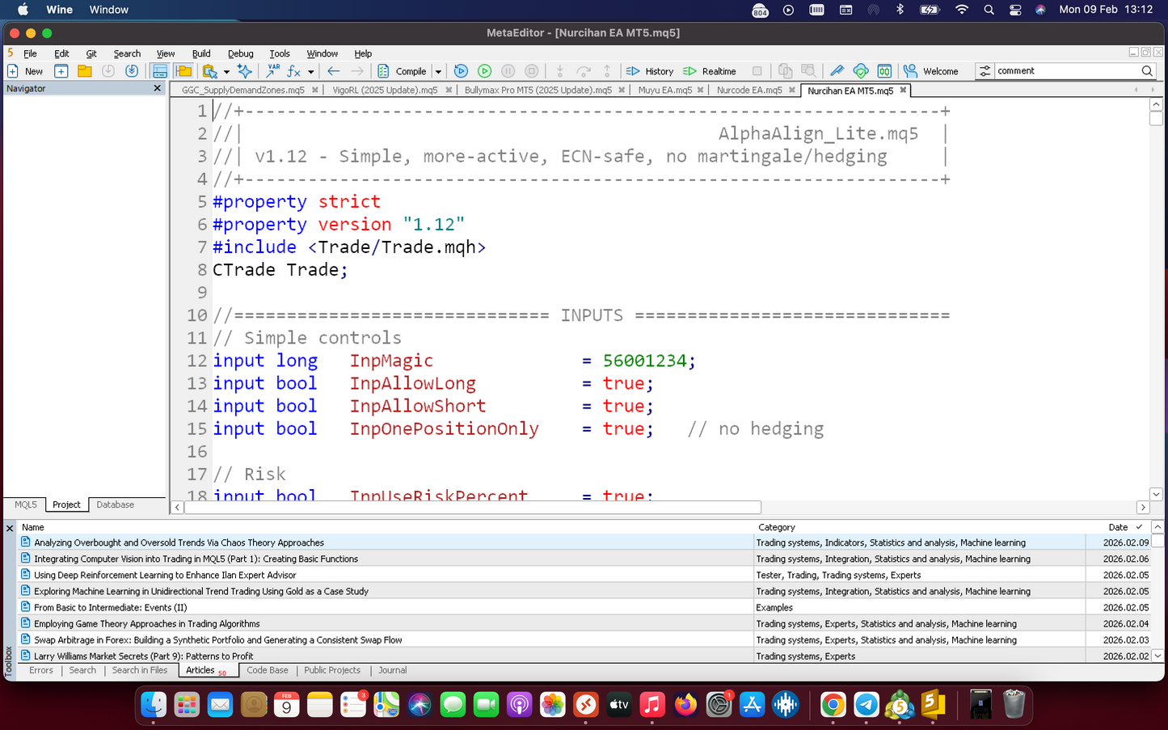
Task: Click the navigate back arrow icon
Action: tap(333, 71)
